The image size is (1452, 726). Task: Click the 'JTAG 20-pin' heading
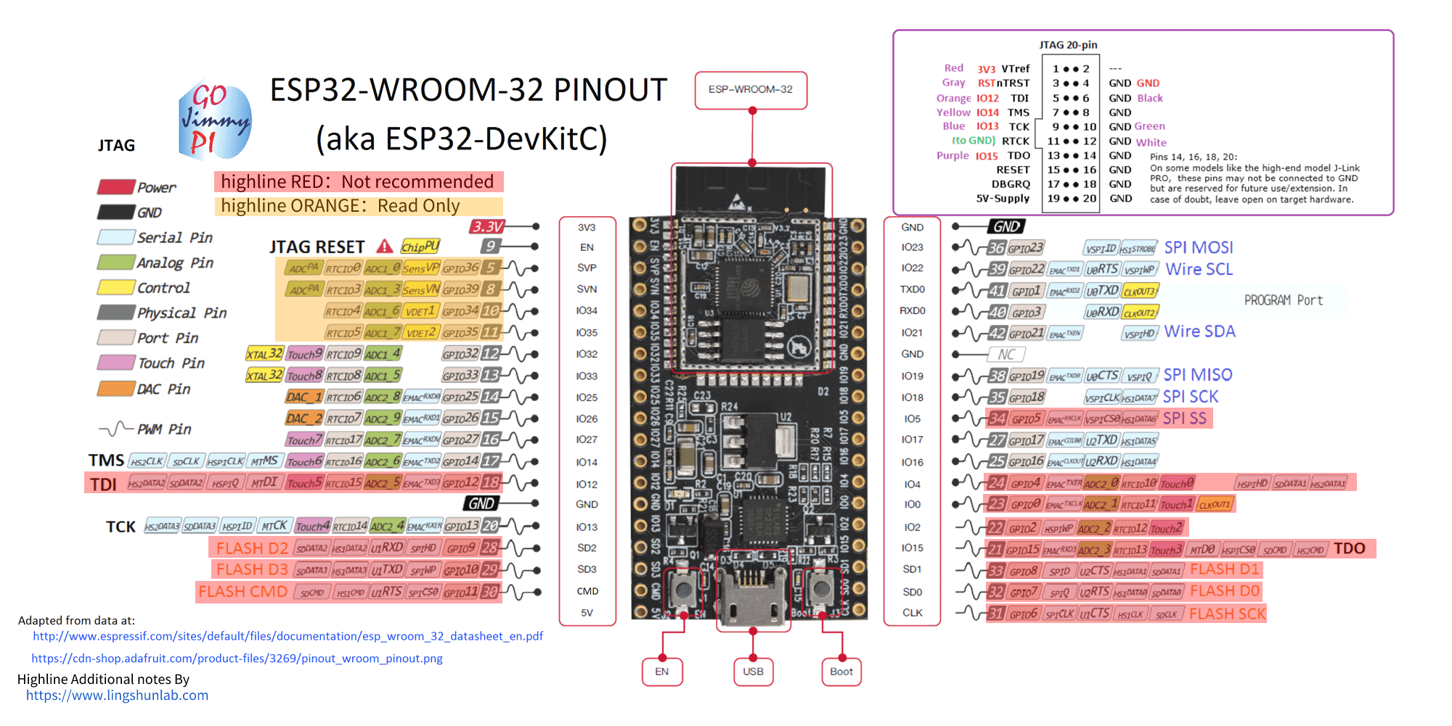click(x=1068, y=45)
